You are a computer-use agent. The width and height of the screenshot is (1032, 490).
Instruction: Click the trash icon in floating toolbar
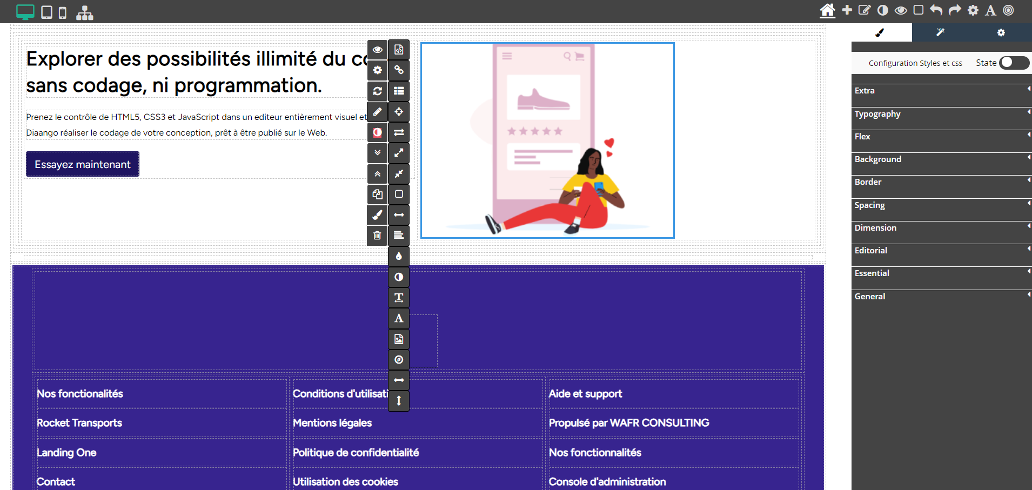[377, 236]
